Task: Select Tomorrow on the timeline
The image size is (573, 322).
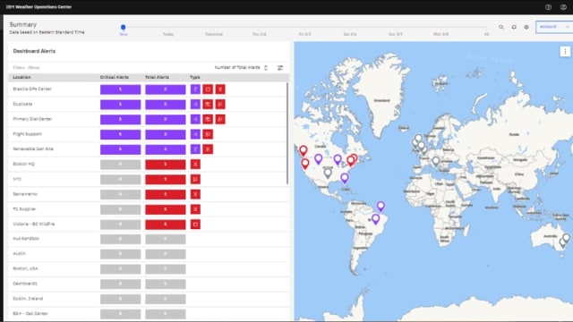Action: [x=214, y=34]
